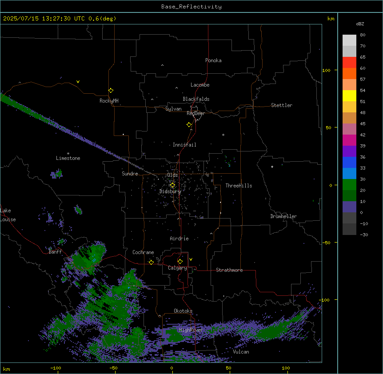Select the HighRiver label
Viewport: 383px width, 374px height.
coord(191,330)
